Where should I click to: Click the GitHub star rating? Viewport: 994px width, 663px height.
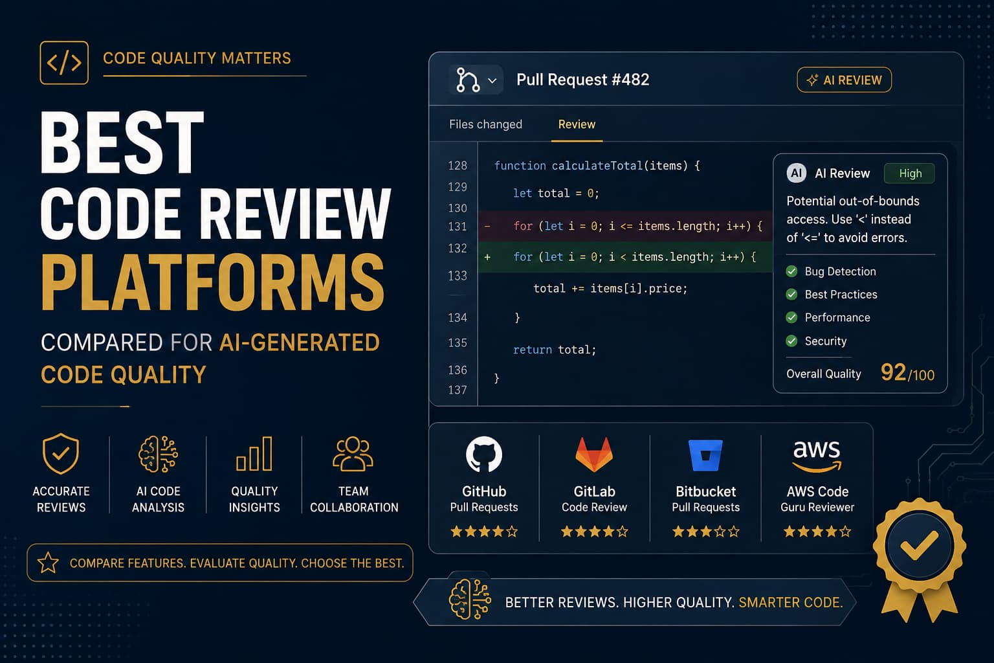[x=484, y=532]
